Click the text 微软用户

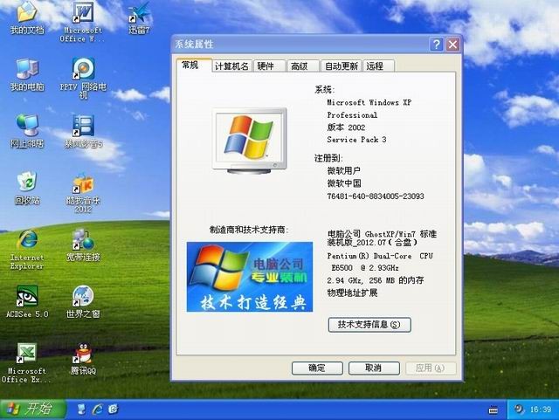click(343, 171)
